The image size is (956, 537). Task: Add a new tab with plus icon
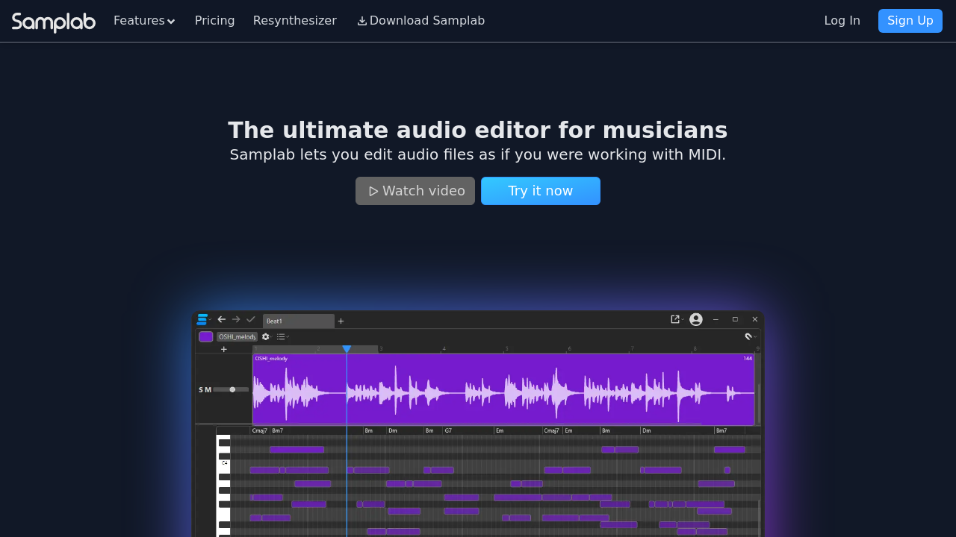(341, 321)
